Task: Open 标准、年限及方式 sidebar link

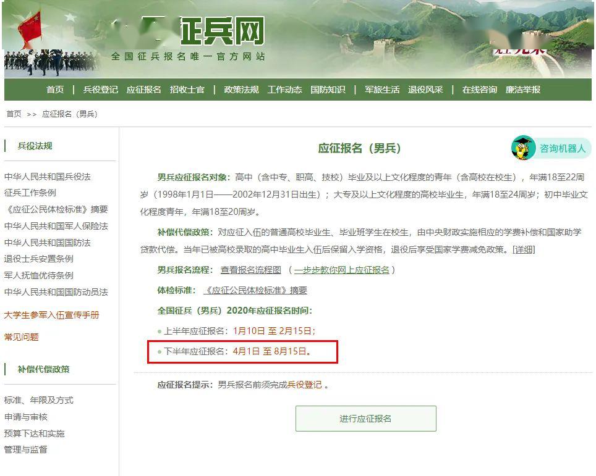Action: pyautogui.click(x=39, y=400)
